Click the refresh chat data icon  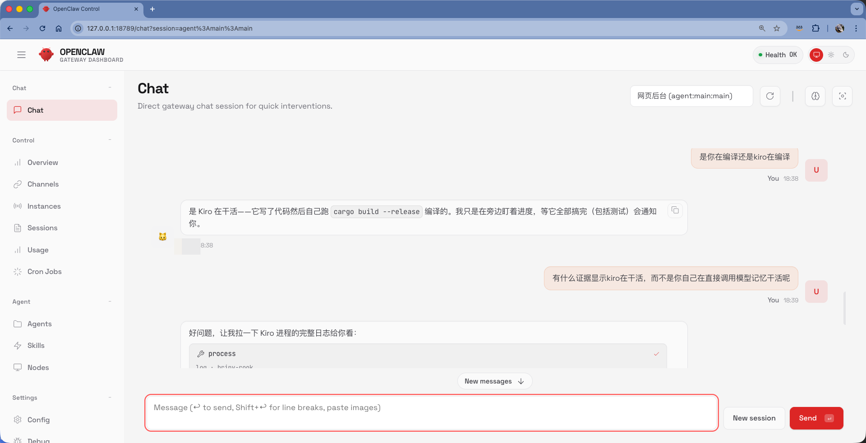pyautogui.click(x=770, y=96)
